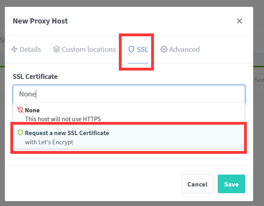The width and height of the screenshot is (264, 206).
Task: Click the SSL Certificate field label
Action: (35, 76)
